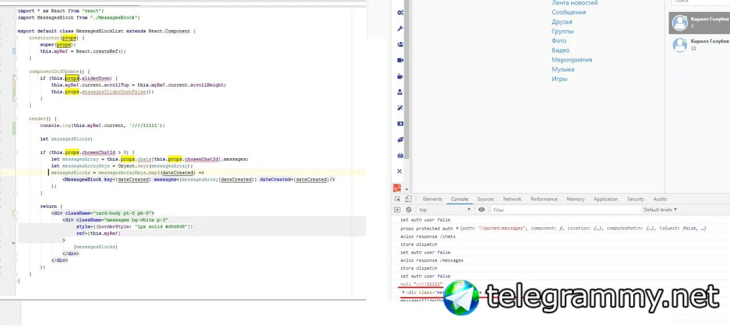Click console output null "////11111"
This screenshot has height=332, width=730.
tap(421, 284)
